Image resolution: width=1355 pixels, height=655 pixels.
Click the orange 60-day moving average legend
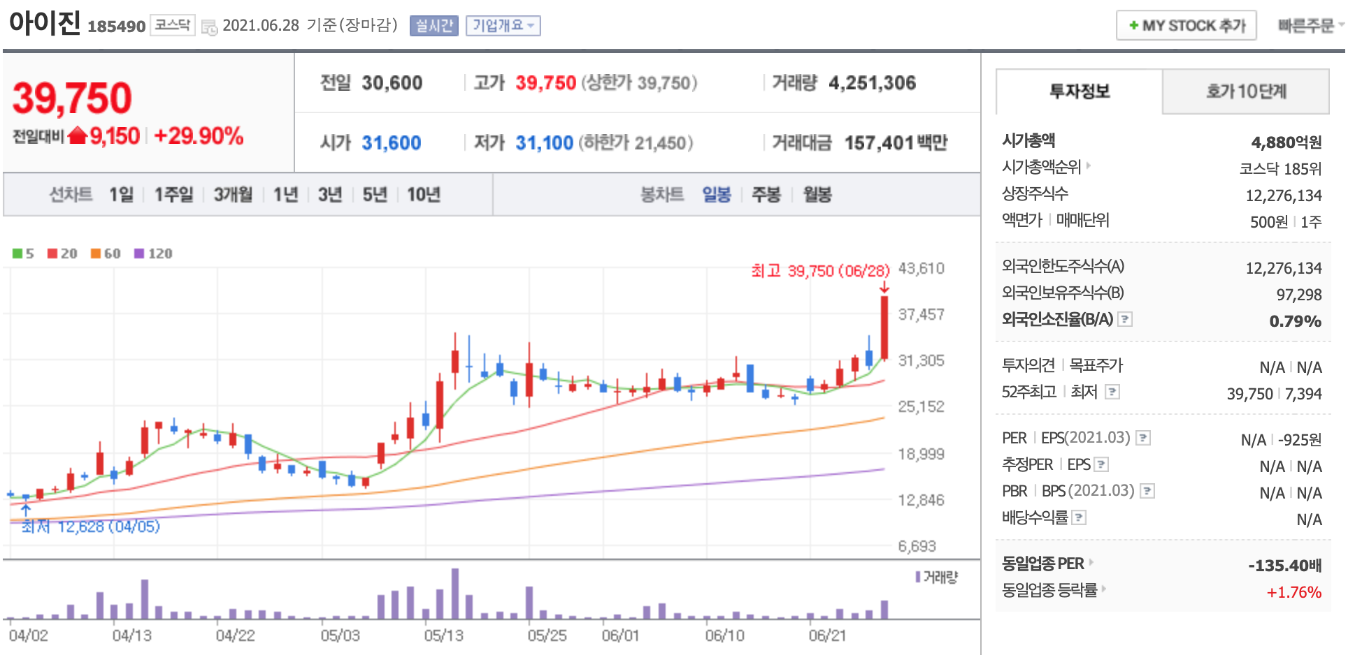coord(106,253)
